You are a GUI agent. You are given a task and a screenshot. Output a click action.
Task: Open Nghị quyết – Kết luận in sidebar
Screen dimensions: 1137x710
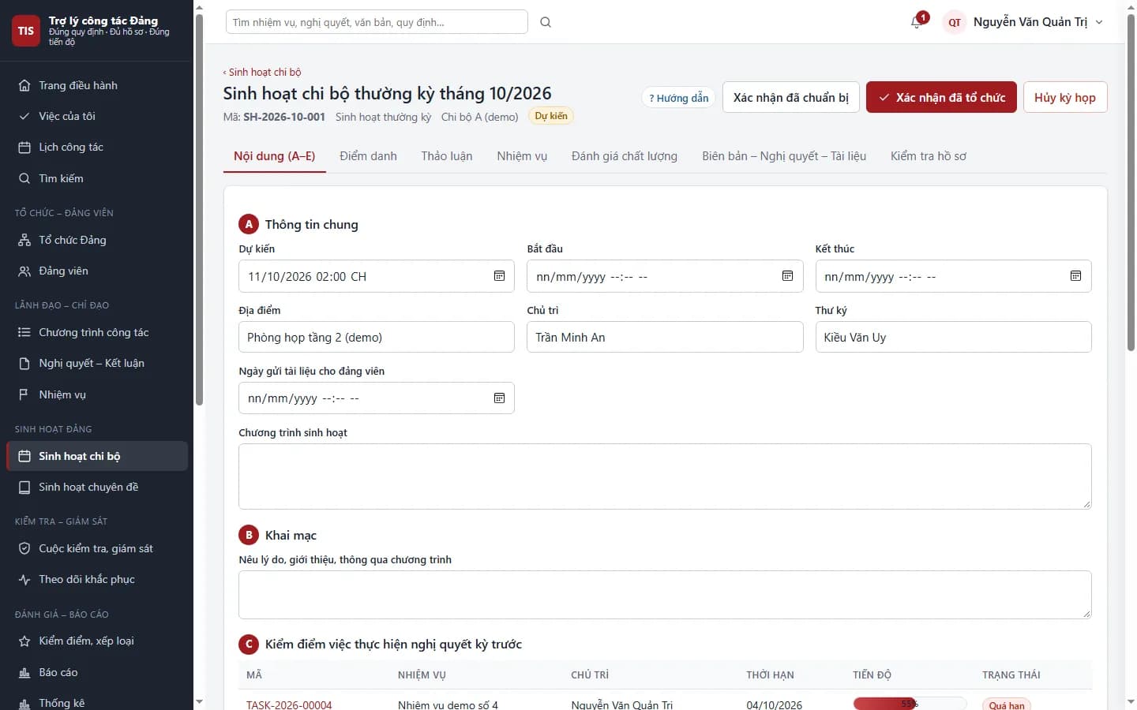(97, 363)
